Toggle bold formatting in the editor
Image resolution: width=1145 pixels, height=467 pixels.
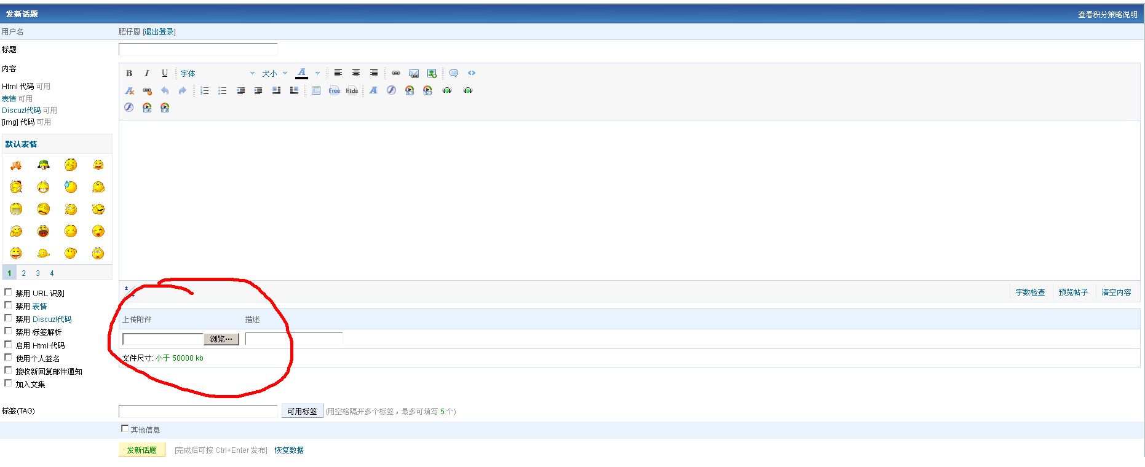pos(129,73)
